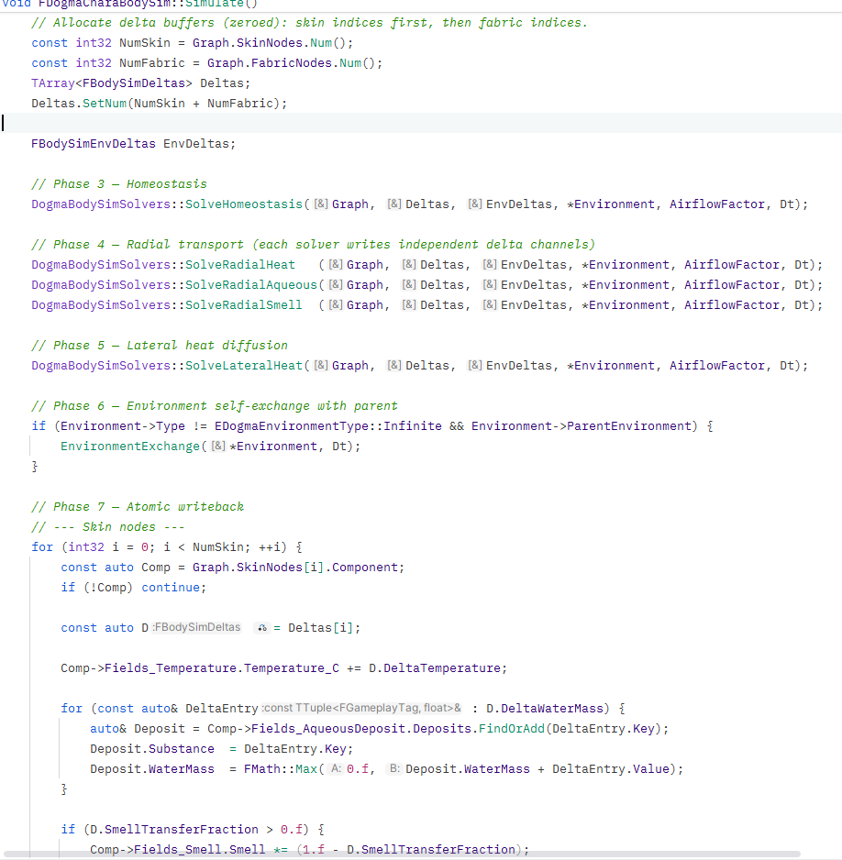
Task: Click the Fields_Smell member
Action: (178, 850)
